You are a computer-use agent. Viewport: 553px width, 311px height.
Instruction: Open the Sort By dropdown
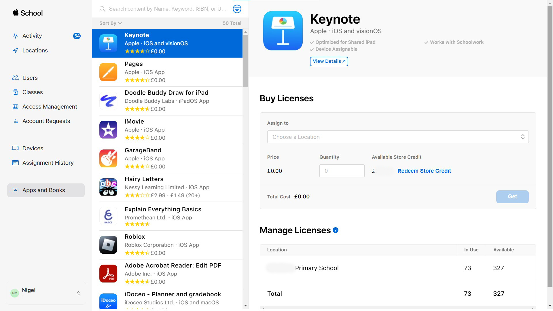coord(110,23)
